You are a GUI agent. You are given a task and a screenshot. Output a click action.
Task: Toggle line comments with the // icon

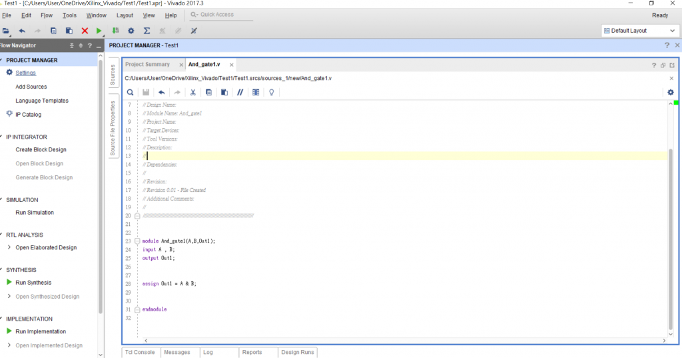point(240,92)
